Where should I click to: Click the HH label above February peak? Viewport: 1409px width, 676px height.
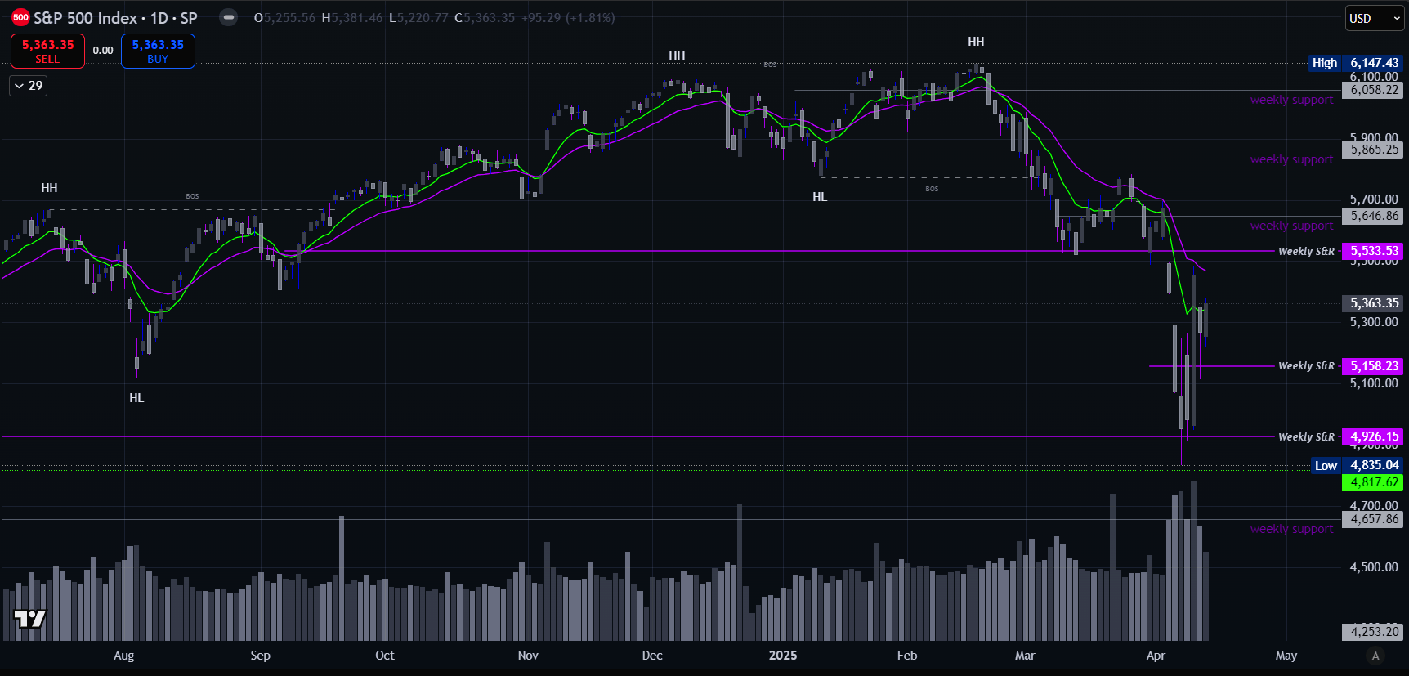pyautogui.click(x=976, y=42)
